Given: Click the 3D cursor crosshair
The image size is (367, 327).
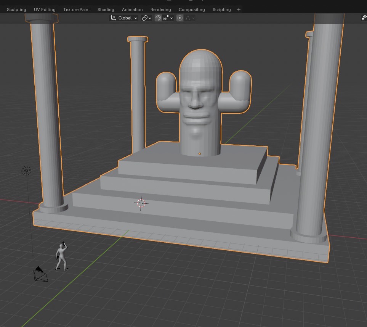Looking at the screenshot, I should 141,203.
